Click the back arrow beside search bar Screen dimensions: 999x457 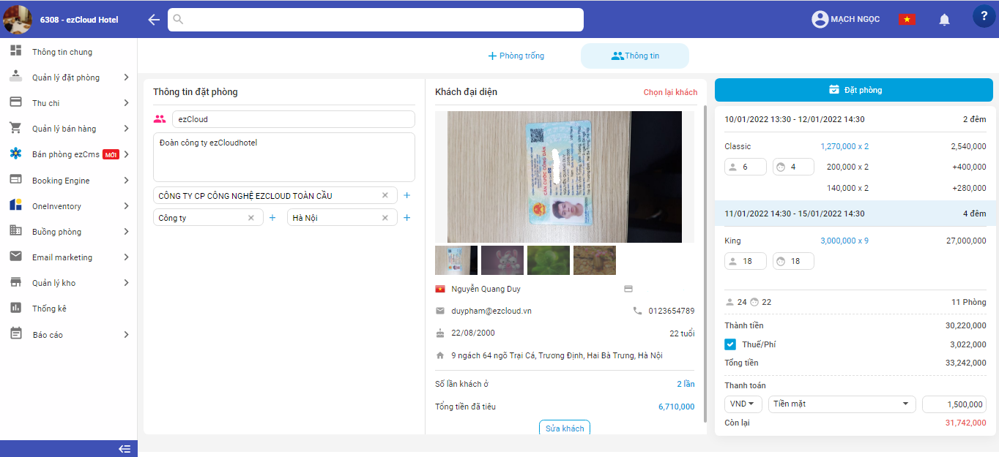(153, 20)
